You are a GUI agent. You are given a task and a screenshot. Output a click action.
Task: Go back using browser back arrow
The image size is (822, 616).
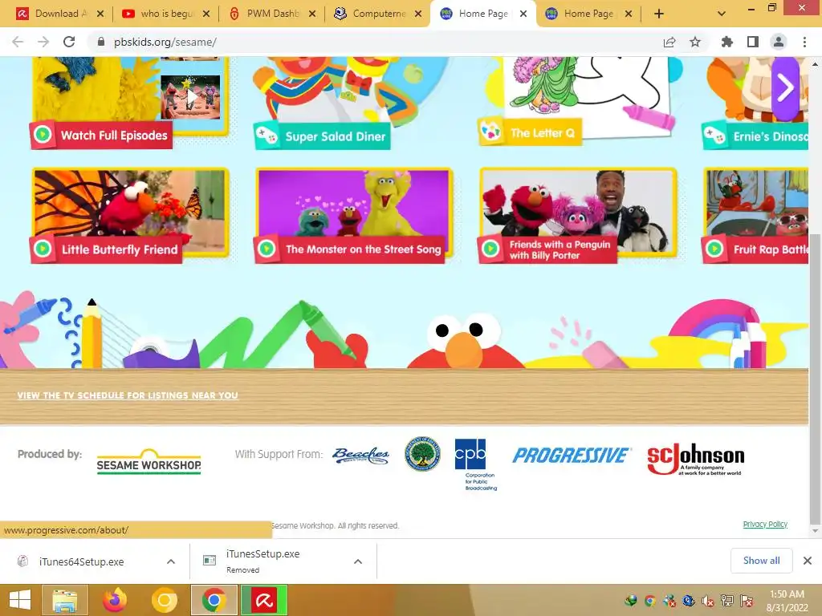[18, 42]
